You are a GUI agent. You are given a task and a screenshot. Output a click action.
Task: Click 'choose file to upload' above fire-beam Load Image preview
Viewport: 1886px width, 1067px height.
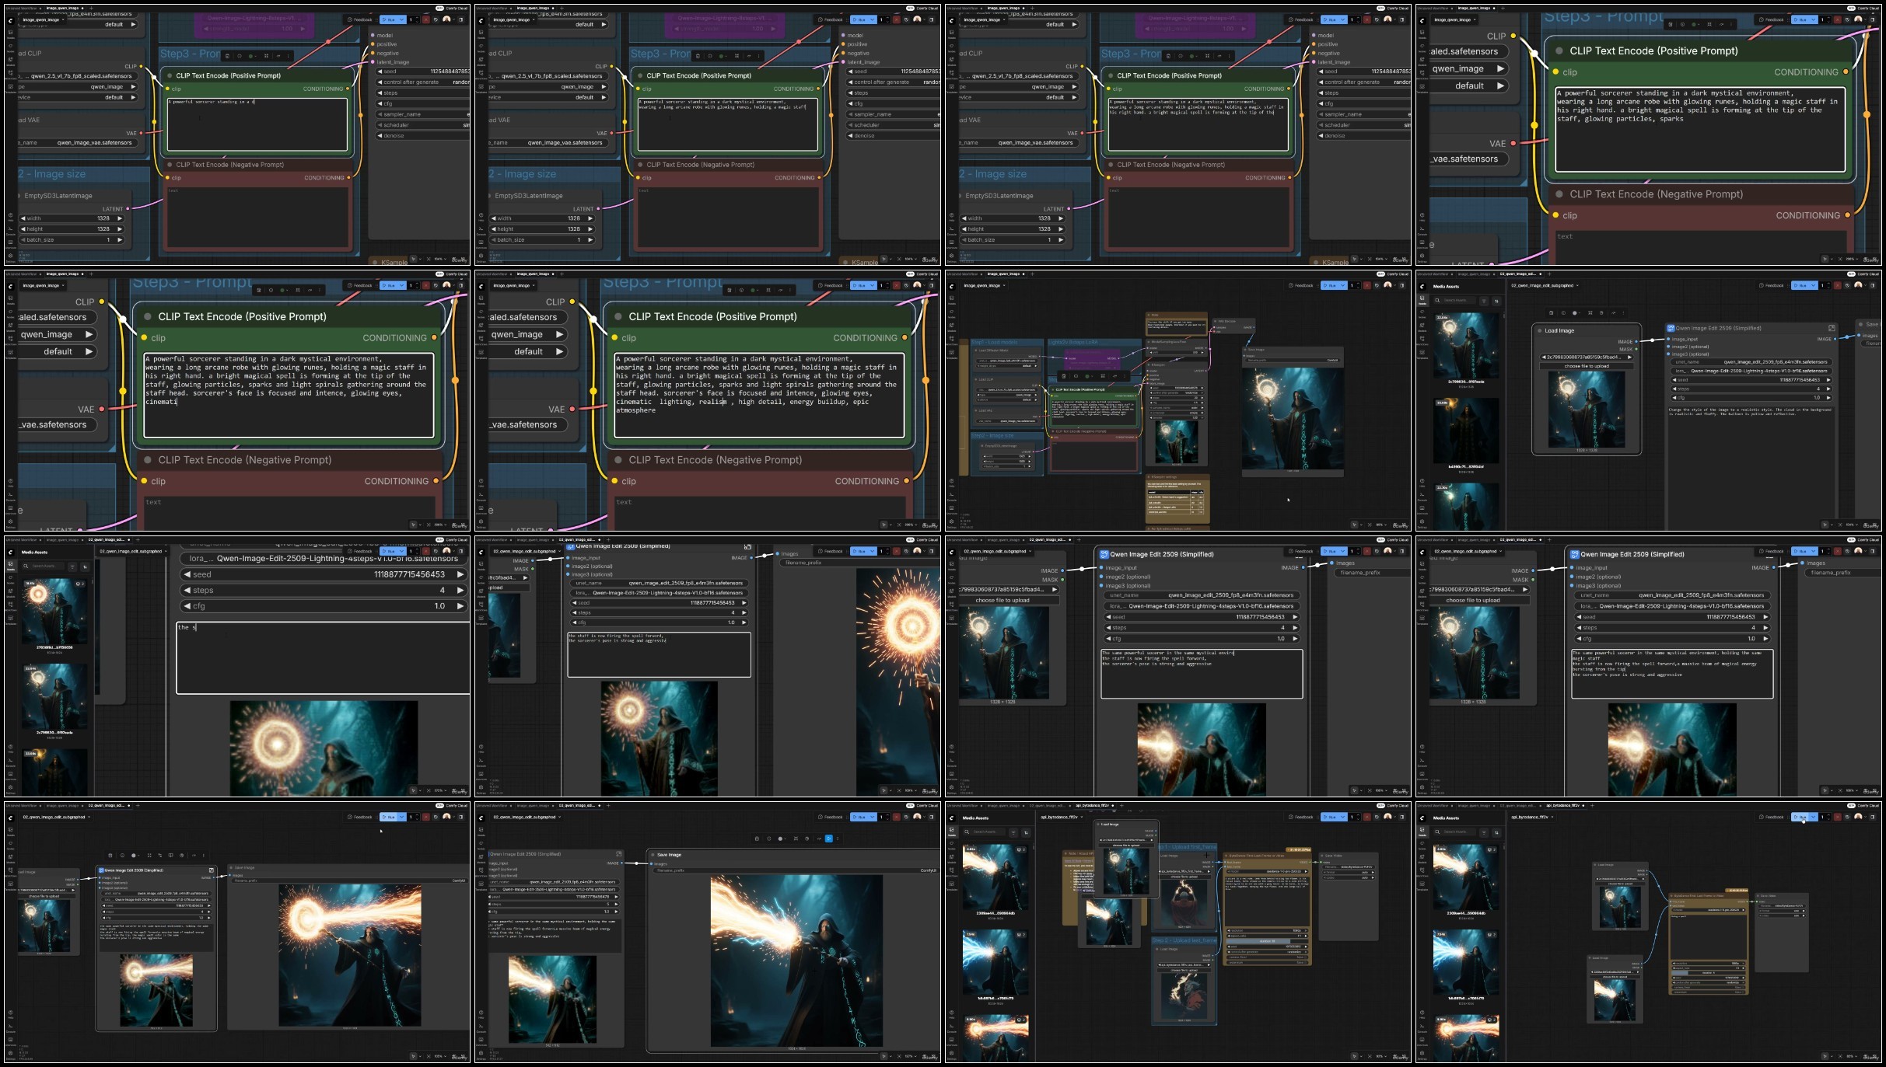1615,977
